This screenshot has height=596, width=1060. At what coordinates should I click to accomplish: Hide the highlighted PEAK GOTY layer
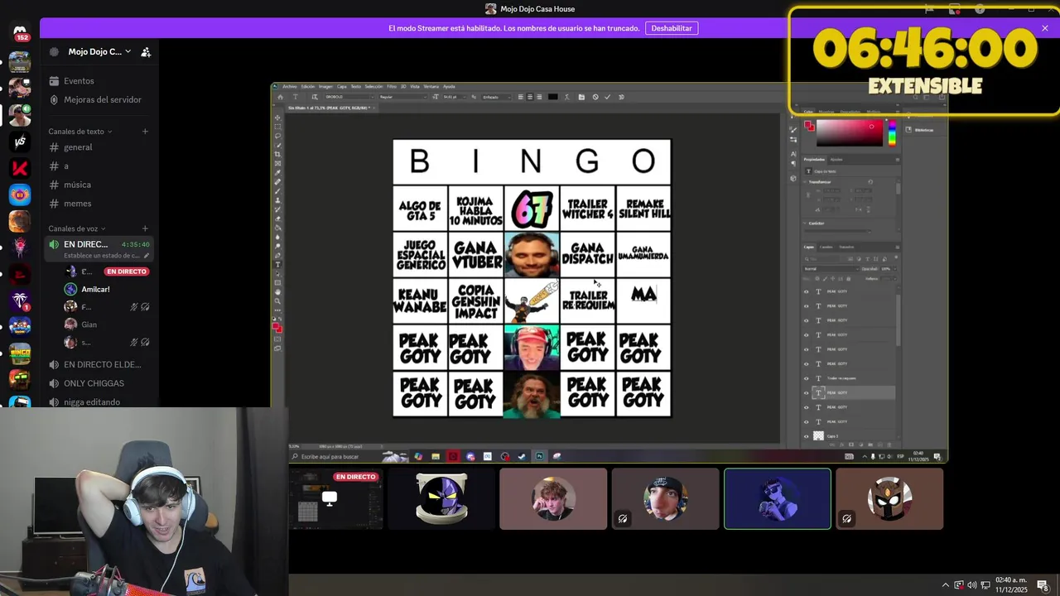pos(807,392)
